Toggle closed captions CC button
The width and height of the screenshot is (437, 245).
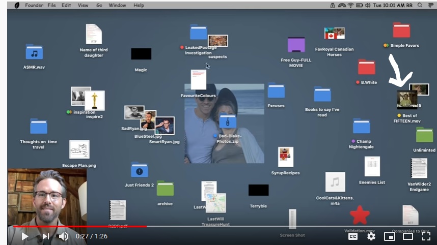point(353,236)
